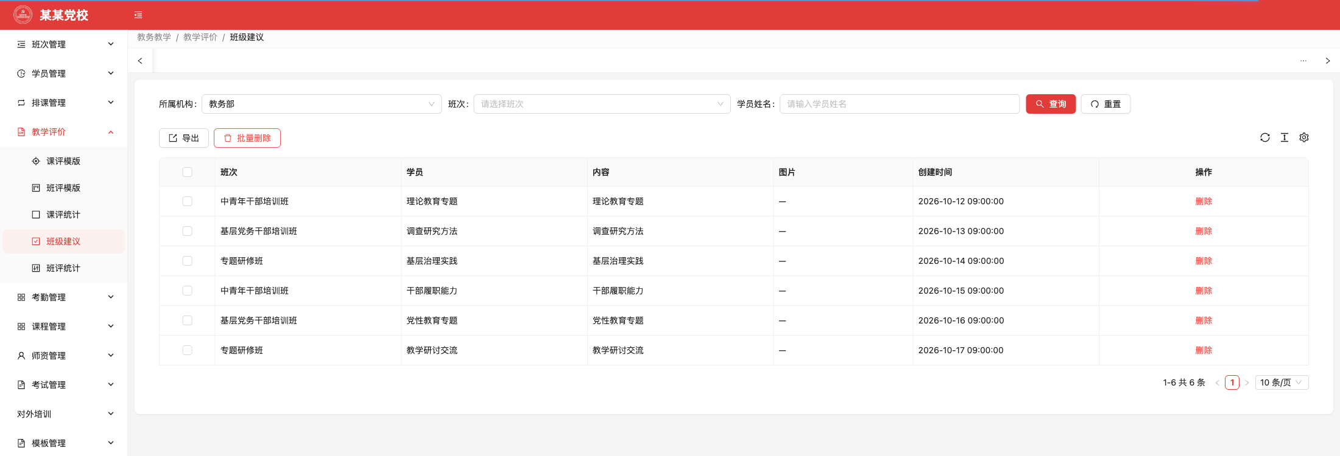Expand the 模板管理 sidebar menu

point(64,443)
